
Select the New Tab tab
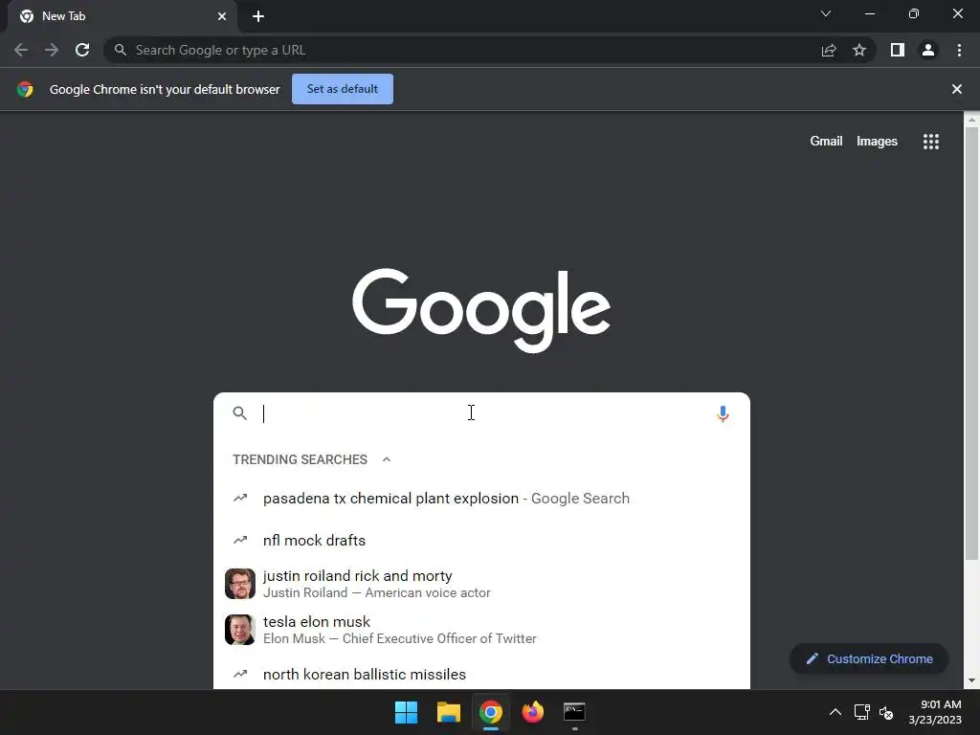click(122, 16)
